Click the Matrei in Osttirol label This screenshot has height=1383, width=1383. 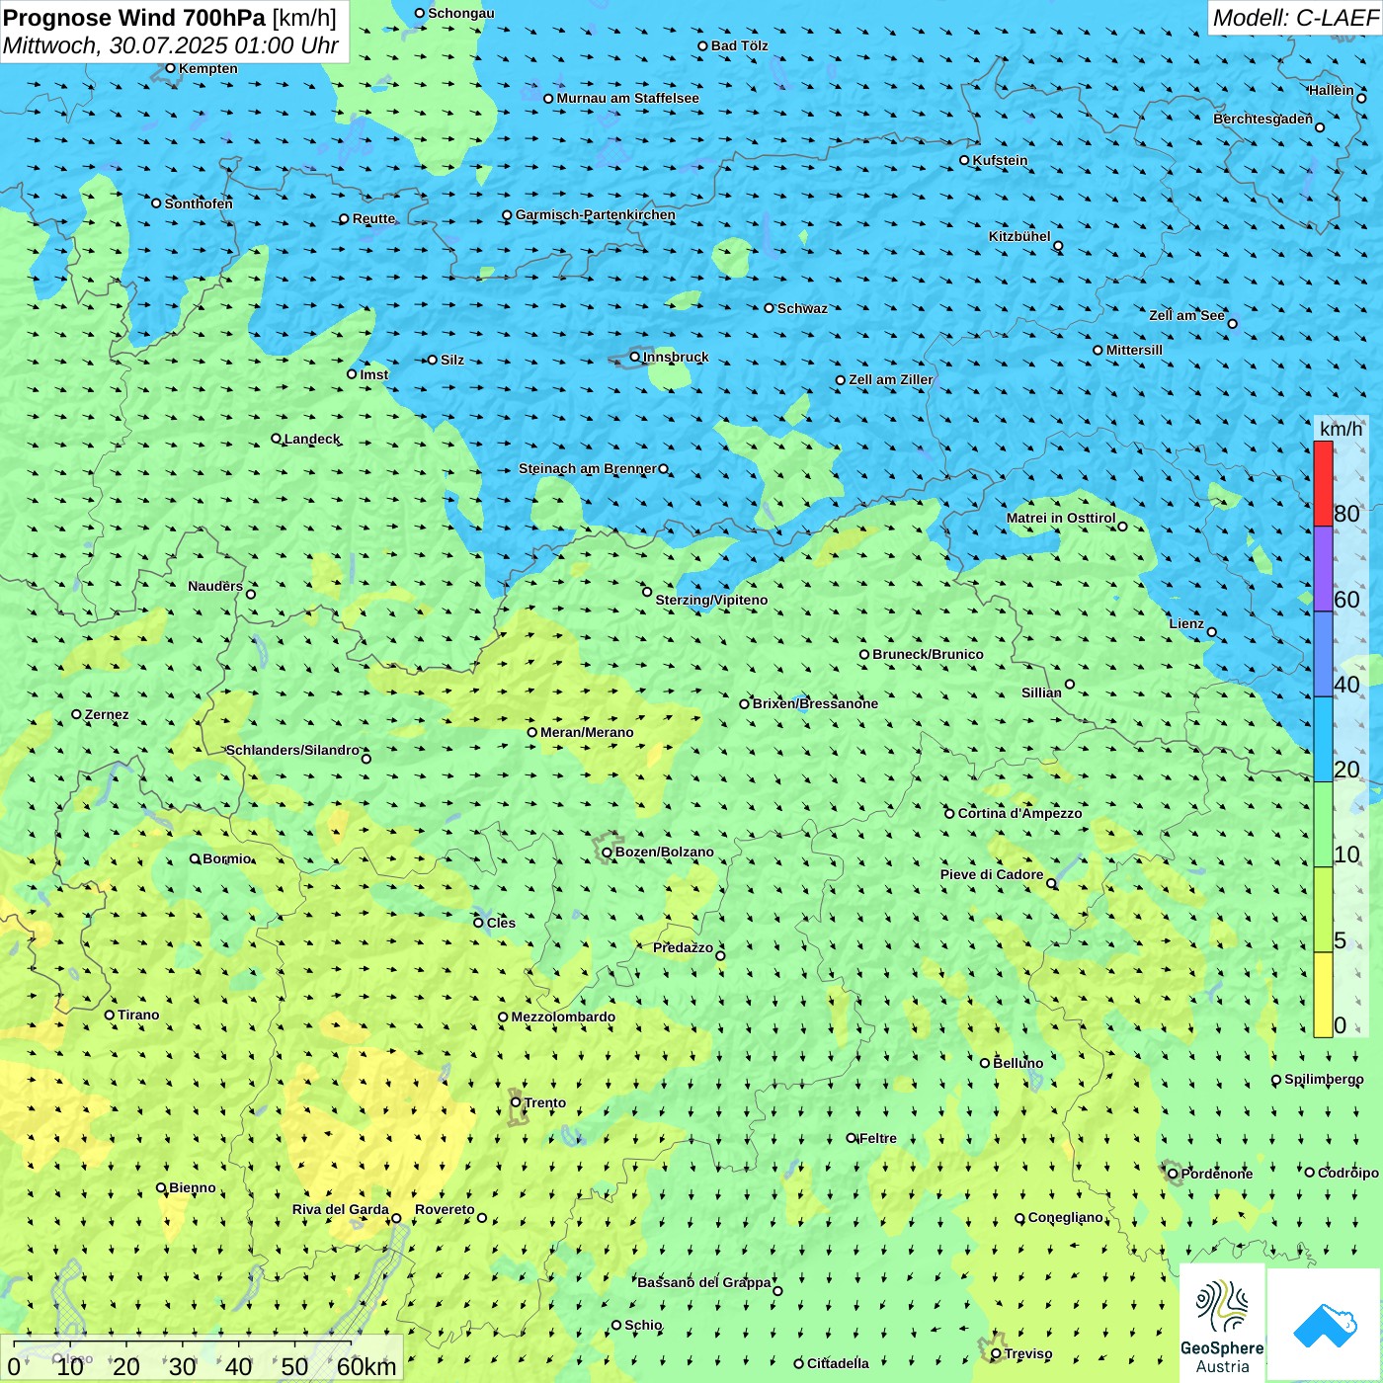click(x=1060, y=518)
